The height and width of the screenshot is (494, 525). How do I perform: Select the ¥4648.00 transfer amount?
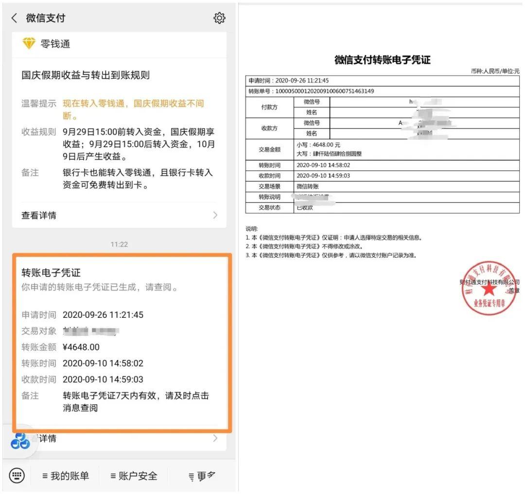(81, 347)
